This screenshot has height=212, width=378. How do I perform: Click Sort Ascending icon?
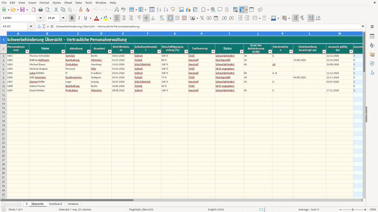pos(159,10)
